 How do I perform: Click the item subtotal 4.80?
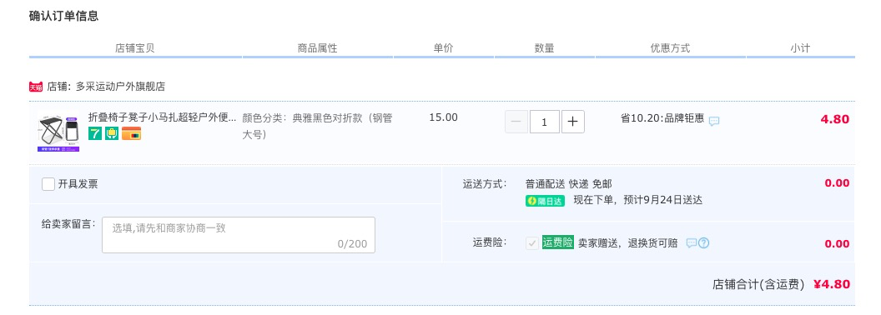pos(835,119)
